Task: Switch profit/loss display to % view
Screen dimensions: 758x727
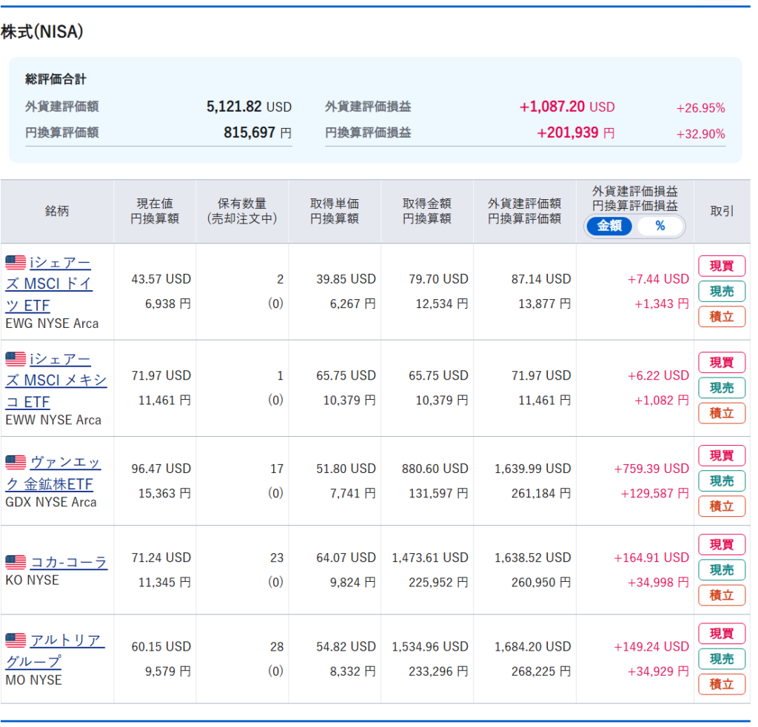Action: [660, 226]
